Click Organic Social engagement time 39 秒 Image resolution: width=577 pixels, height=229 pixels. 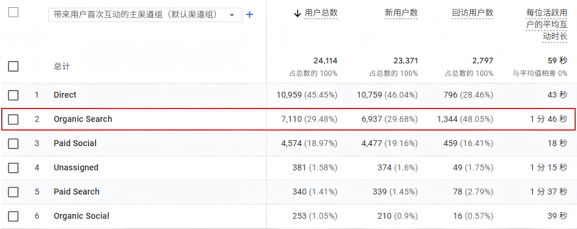coord(557,216)
